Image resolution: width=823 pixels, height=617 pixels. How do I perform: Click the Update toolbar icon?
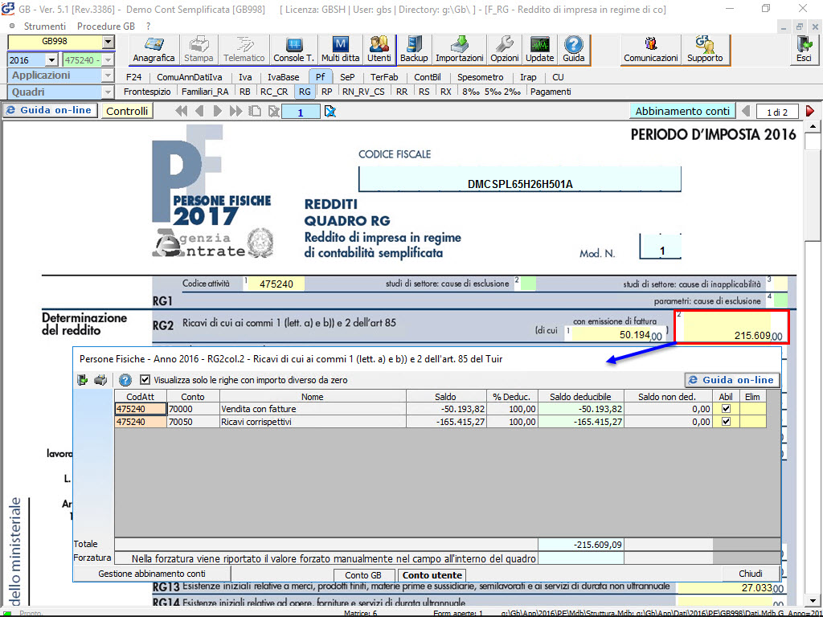539,51
